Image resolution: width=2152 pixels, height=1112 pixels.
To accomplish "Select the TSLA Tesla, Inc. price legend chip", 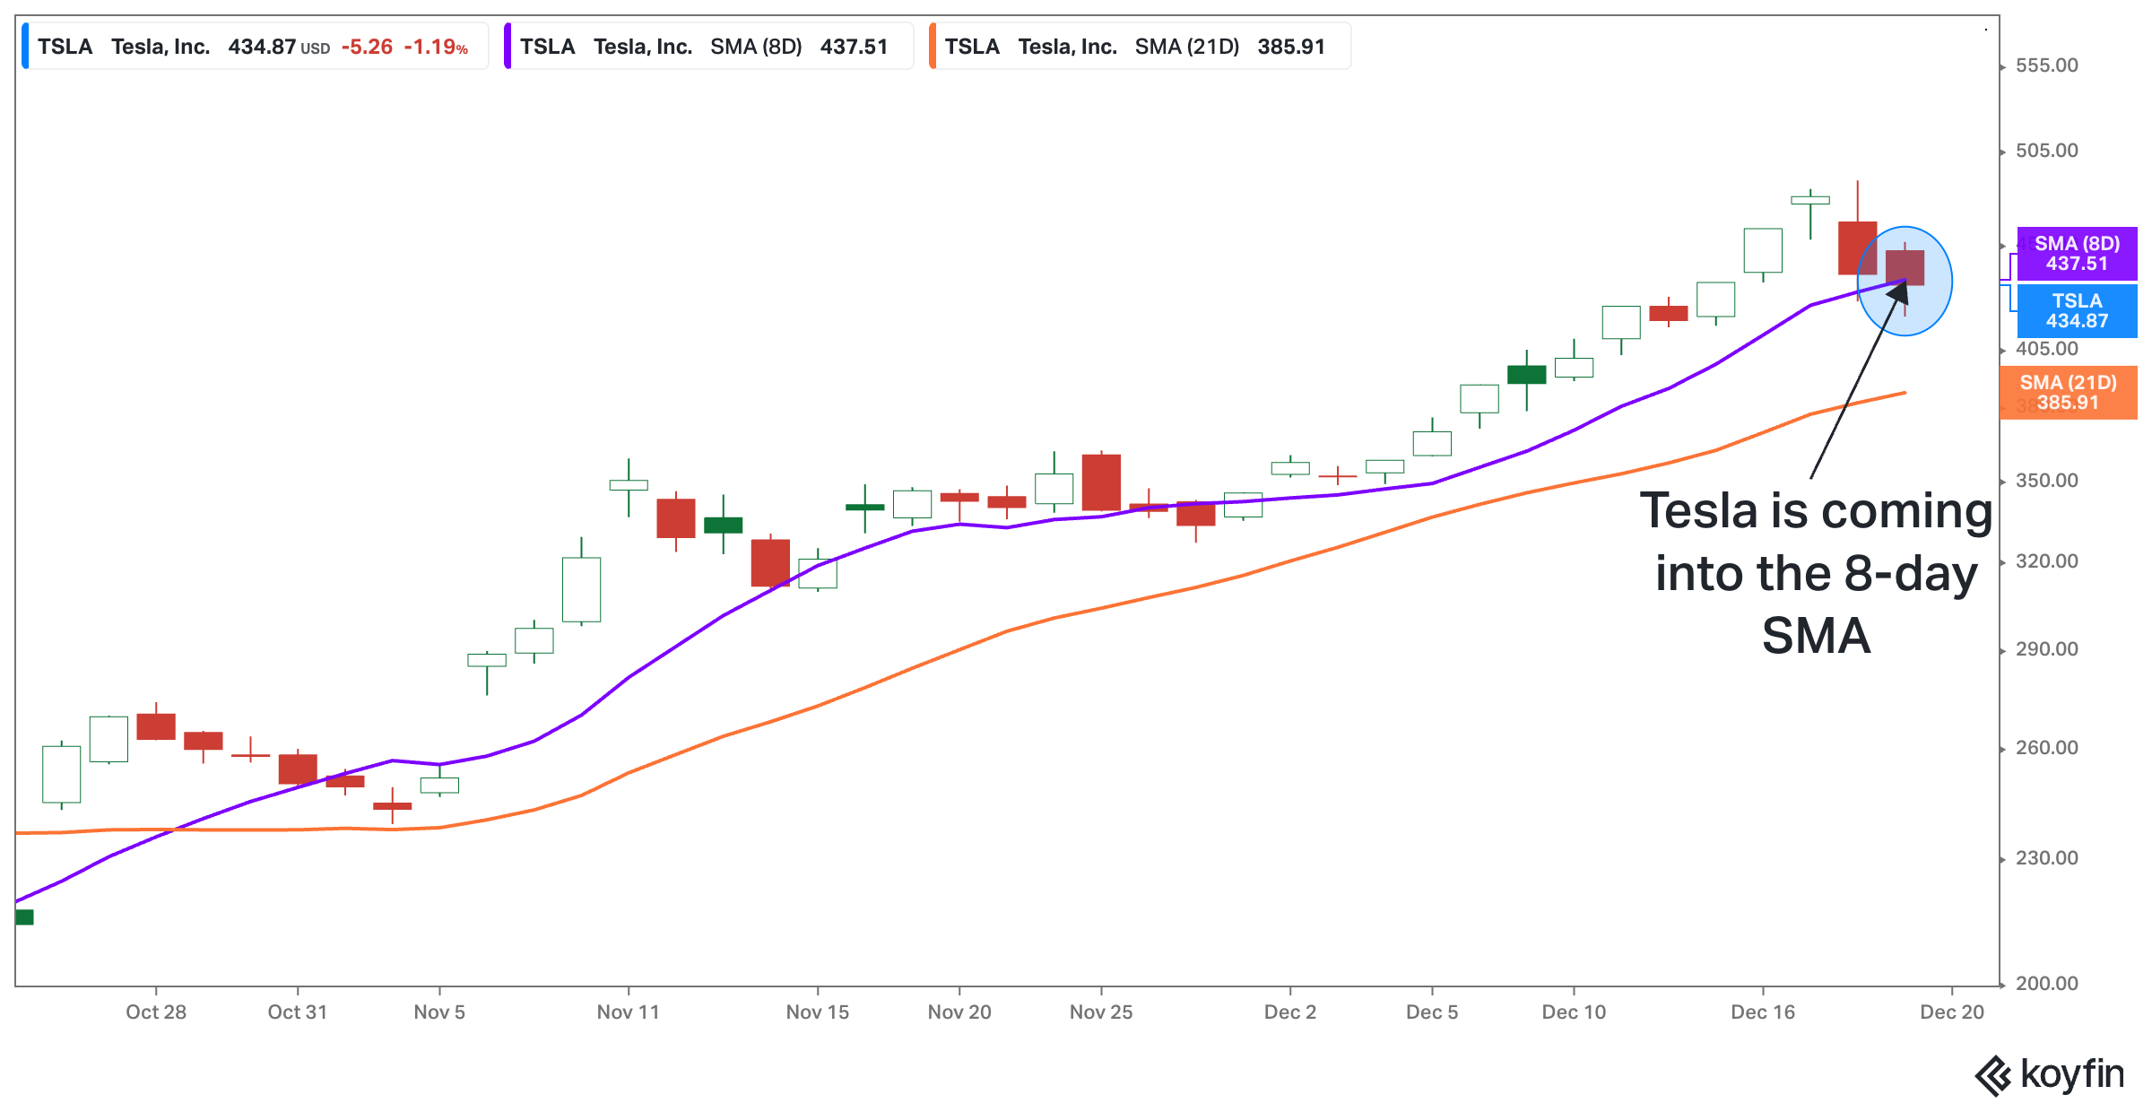I will [x=255, y=47].
